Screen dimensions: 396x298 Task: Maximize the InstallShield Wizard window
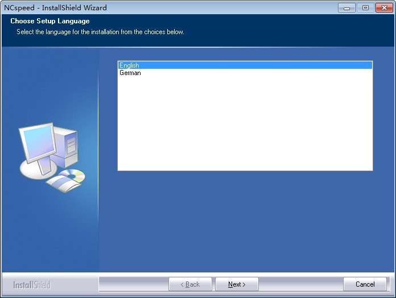pos(365,8)
